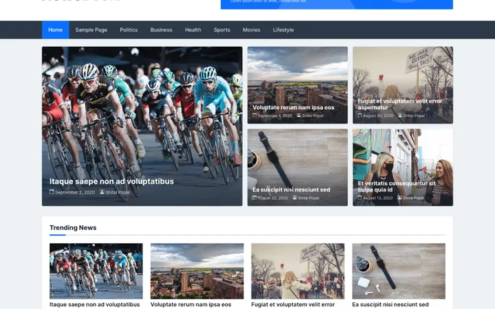This screenshot has height=309, width=495.
Task: Open trending title 'Itaque saepe non ad voluptatibus'
Action: [95, 305]
